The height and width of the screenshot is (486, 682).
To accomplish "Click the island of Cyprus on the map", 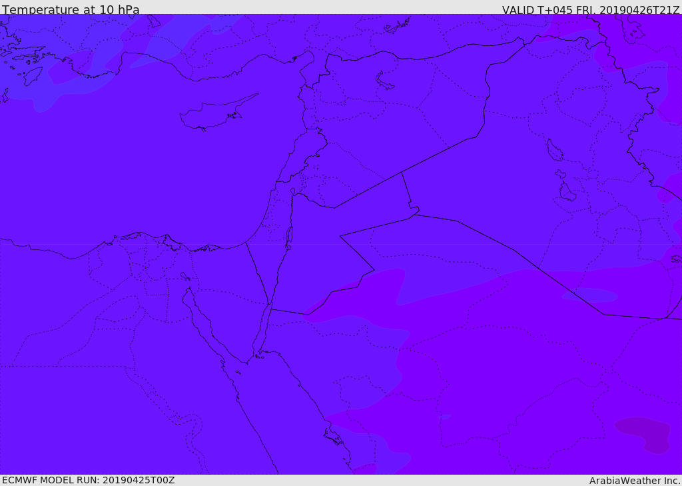I will [x=213, y=114].
